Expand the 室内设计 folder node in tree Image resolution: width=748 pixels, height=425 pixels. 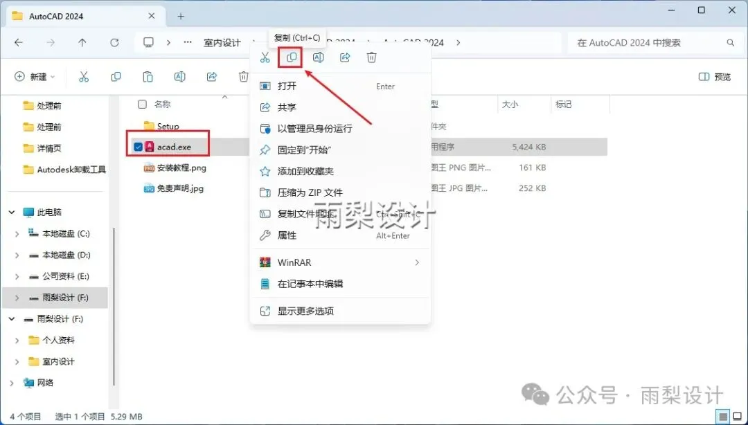click(x=17, y=361)
